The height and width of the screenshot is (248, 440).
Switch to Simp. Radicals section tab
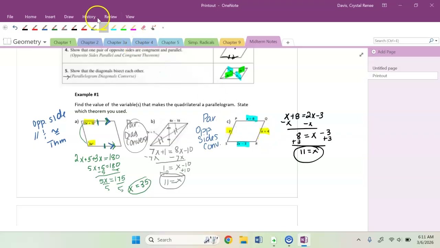point(201,42)
